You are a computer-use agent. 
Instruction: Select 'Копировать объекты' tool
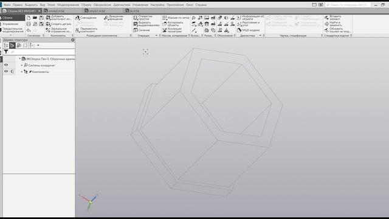coord(173,24)
